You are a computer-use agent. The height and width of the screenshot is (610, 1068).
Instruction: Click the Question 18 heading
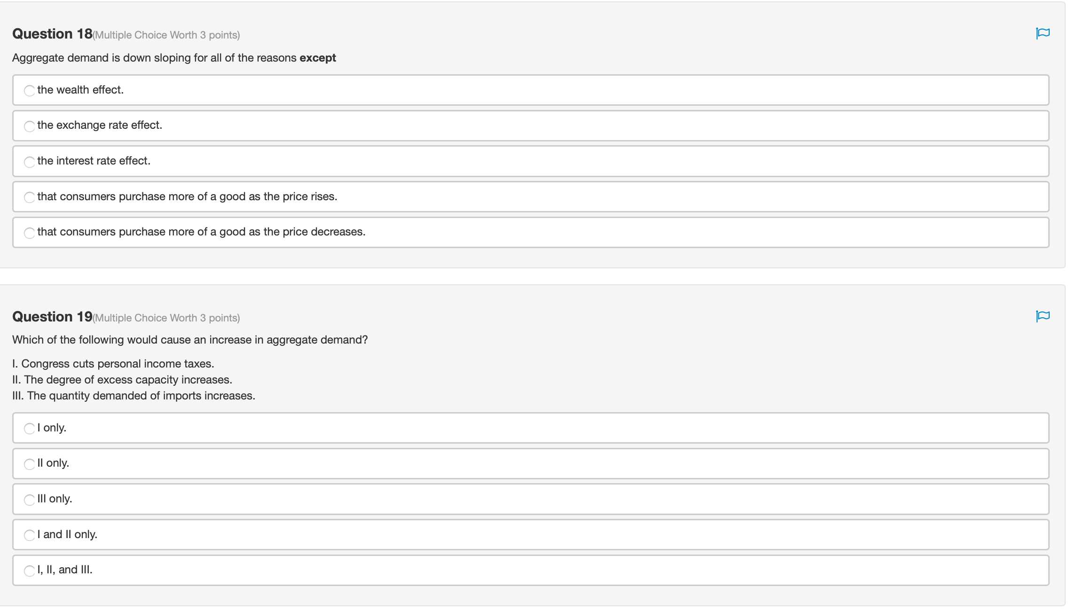pyautogui.click(x=52, y=34)
